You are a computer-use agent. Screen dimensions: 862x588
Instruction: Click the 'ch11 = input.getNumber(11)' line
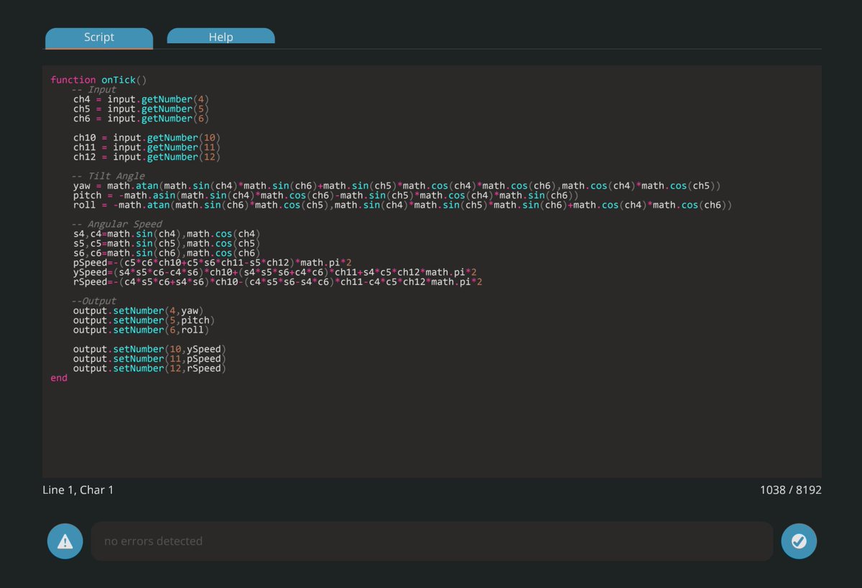pos(147,147)
